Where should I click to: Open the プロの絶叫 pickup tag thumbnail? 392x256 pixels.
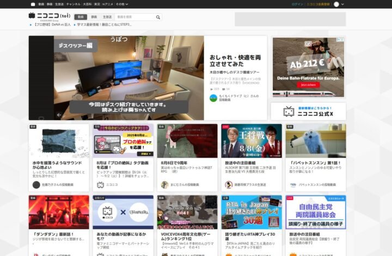pos(123,141)
